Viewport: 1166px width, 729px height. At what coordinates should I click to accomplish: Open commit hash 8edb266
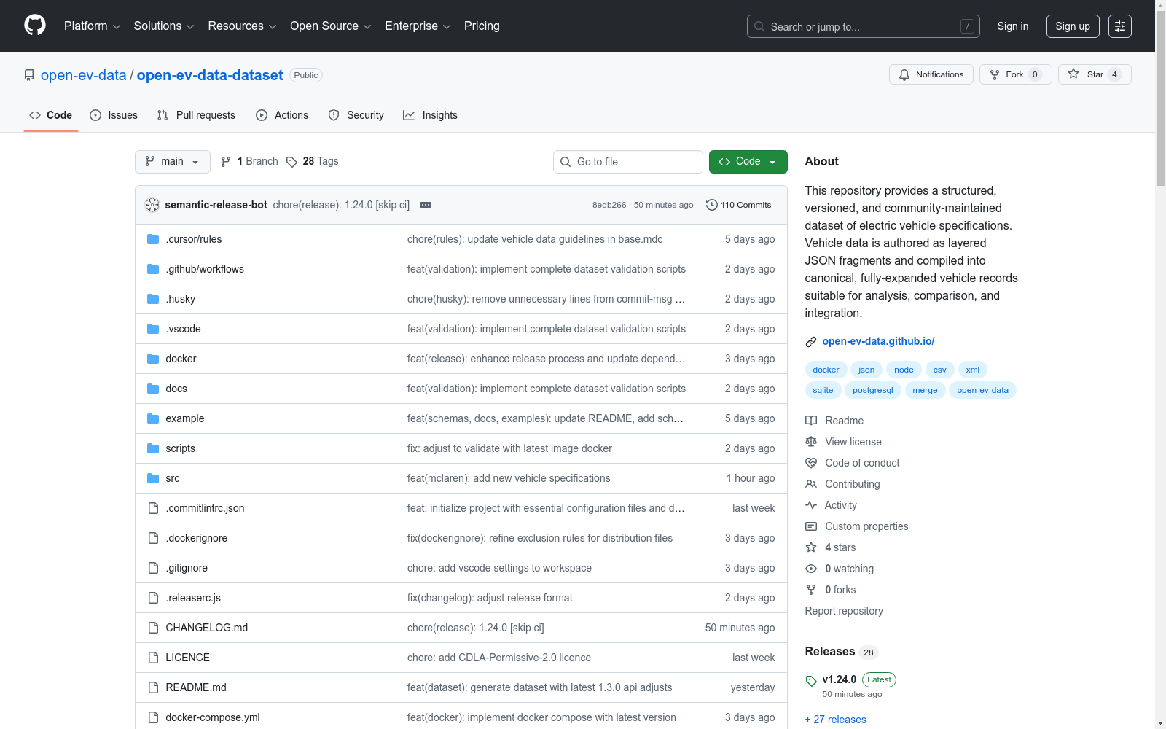click(x=609, y=205)
